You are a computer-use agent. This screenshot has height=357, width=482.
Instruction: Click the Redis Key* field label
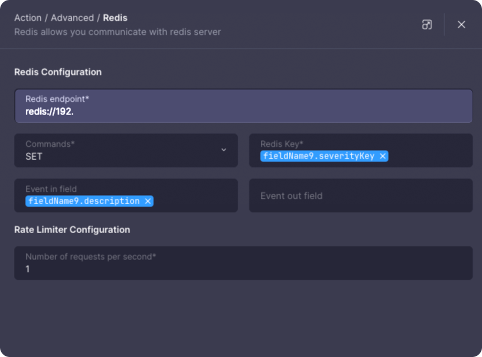click(x=282, y=144)
